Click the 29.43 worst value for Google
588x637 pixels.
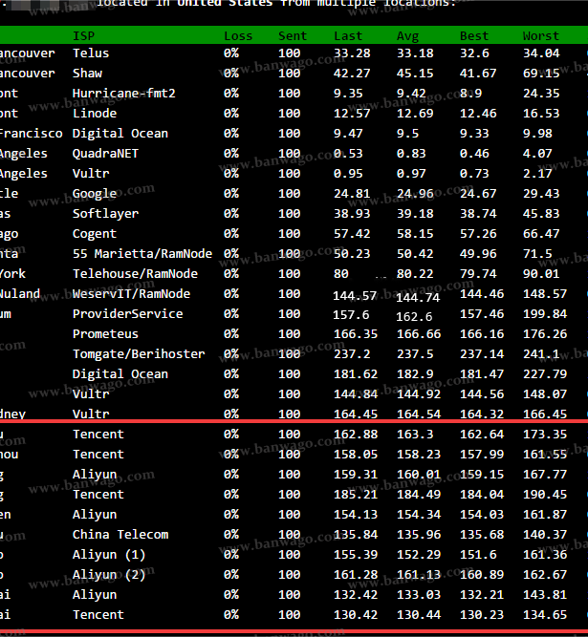[541, 194]
